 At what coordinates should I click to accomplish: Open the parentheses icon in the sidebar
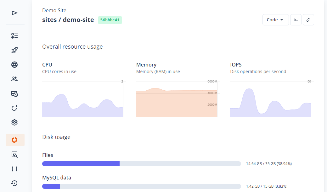[x=14, y=169]
